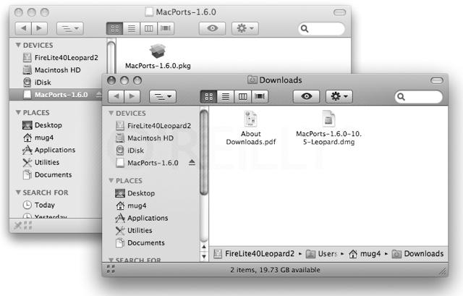Open Applications in MacPorts-1.6.0 window sidebar

click(48, 150)
